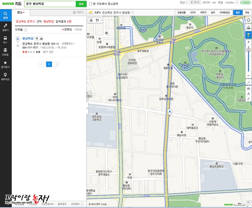Click the current location target icon

[x=248, y=20]
